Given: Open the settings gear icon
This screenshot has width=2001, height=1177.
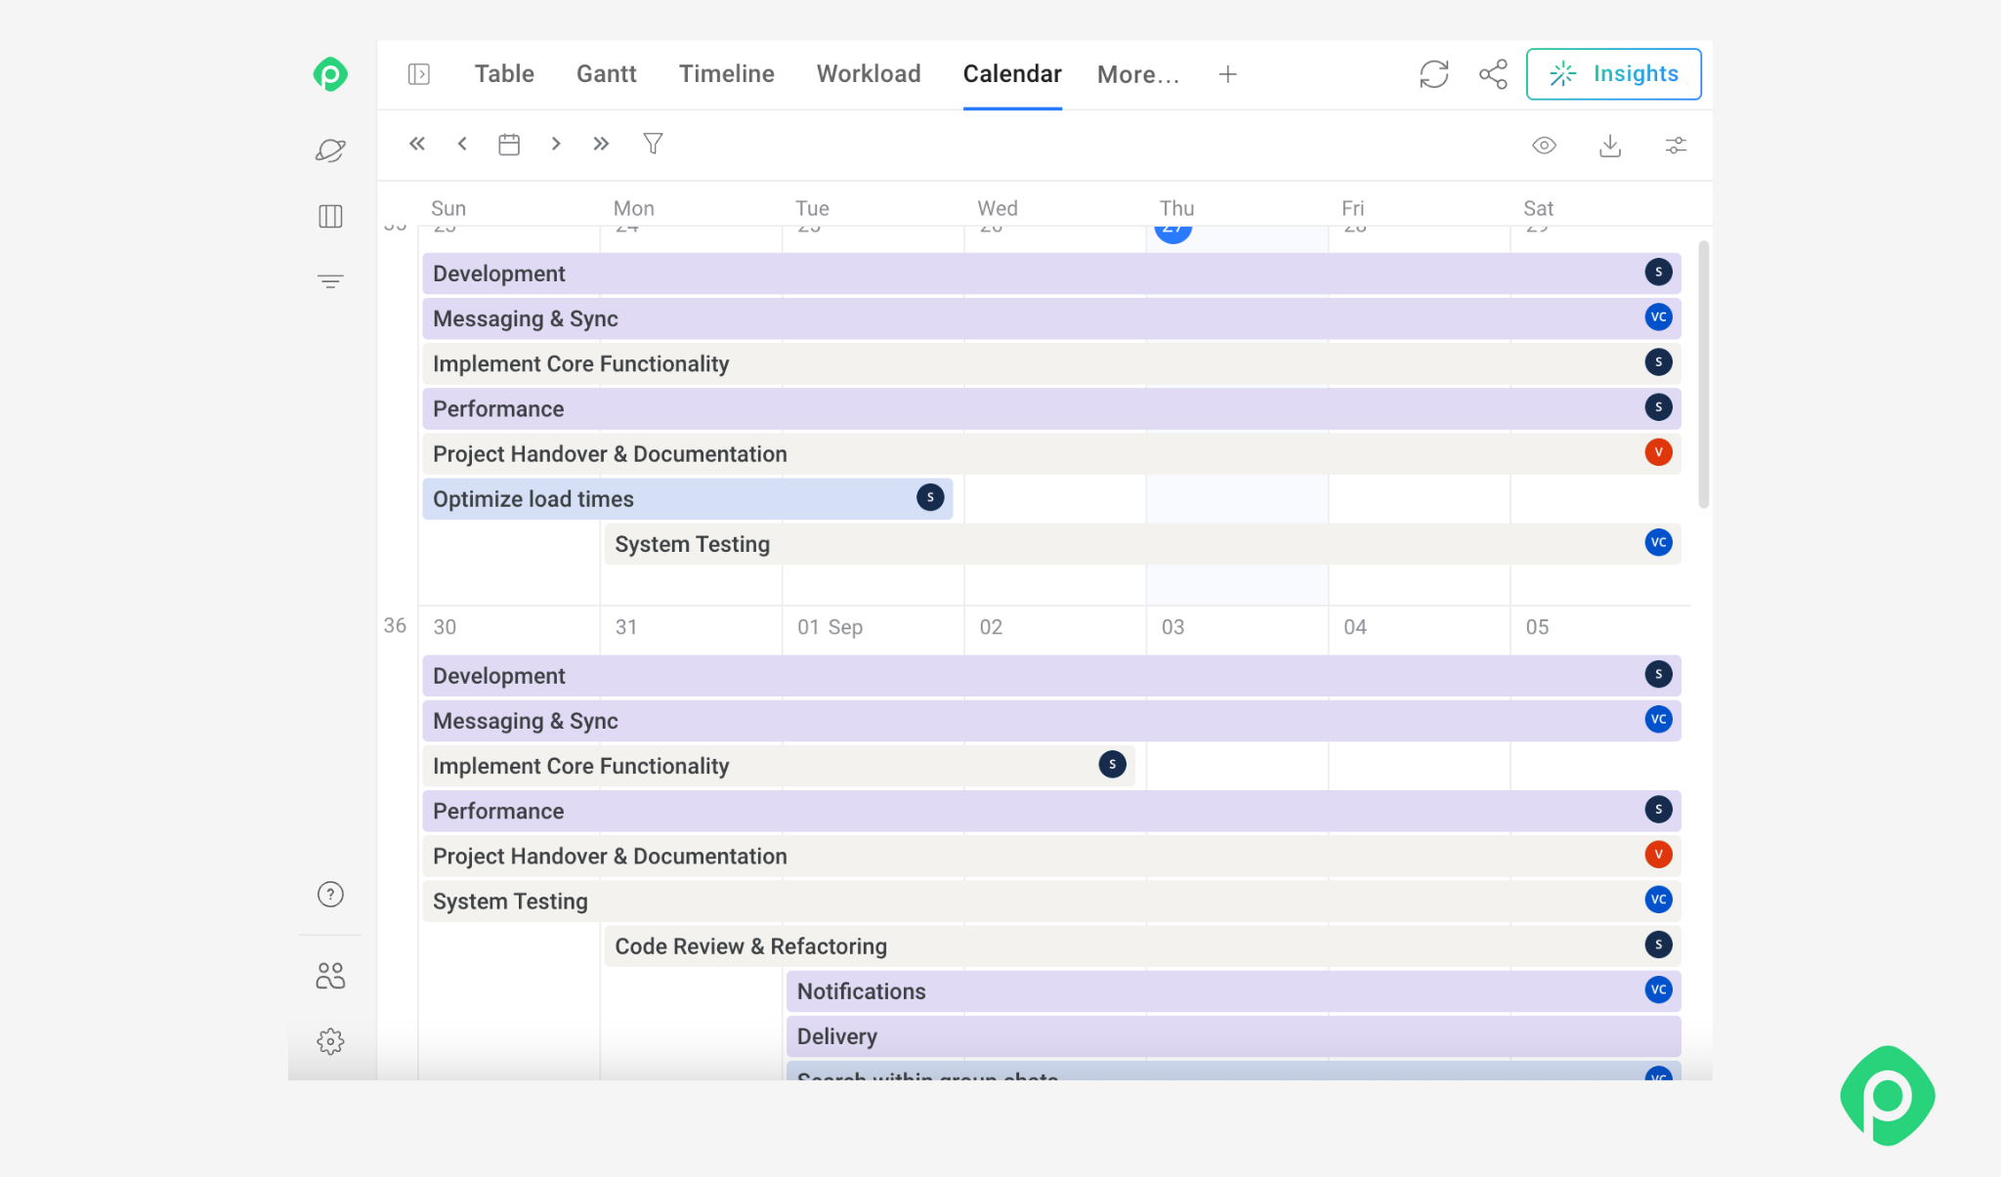Looking at the screenshot, I should [x=330, y=1041].
